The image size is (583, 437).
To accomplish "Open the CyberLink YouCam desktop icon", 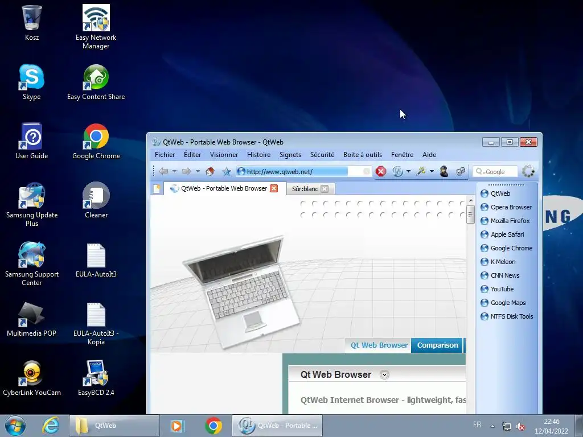I will [32, 378].
